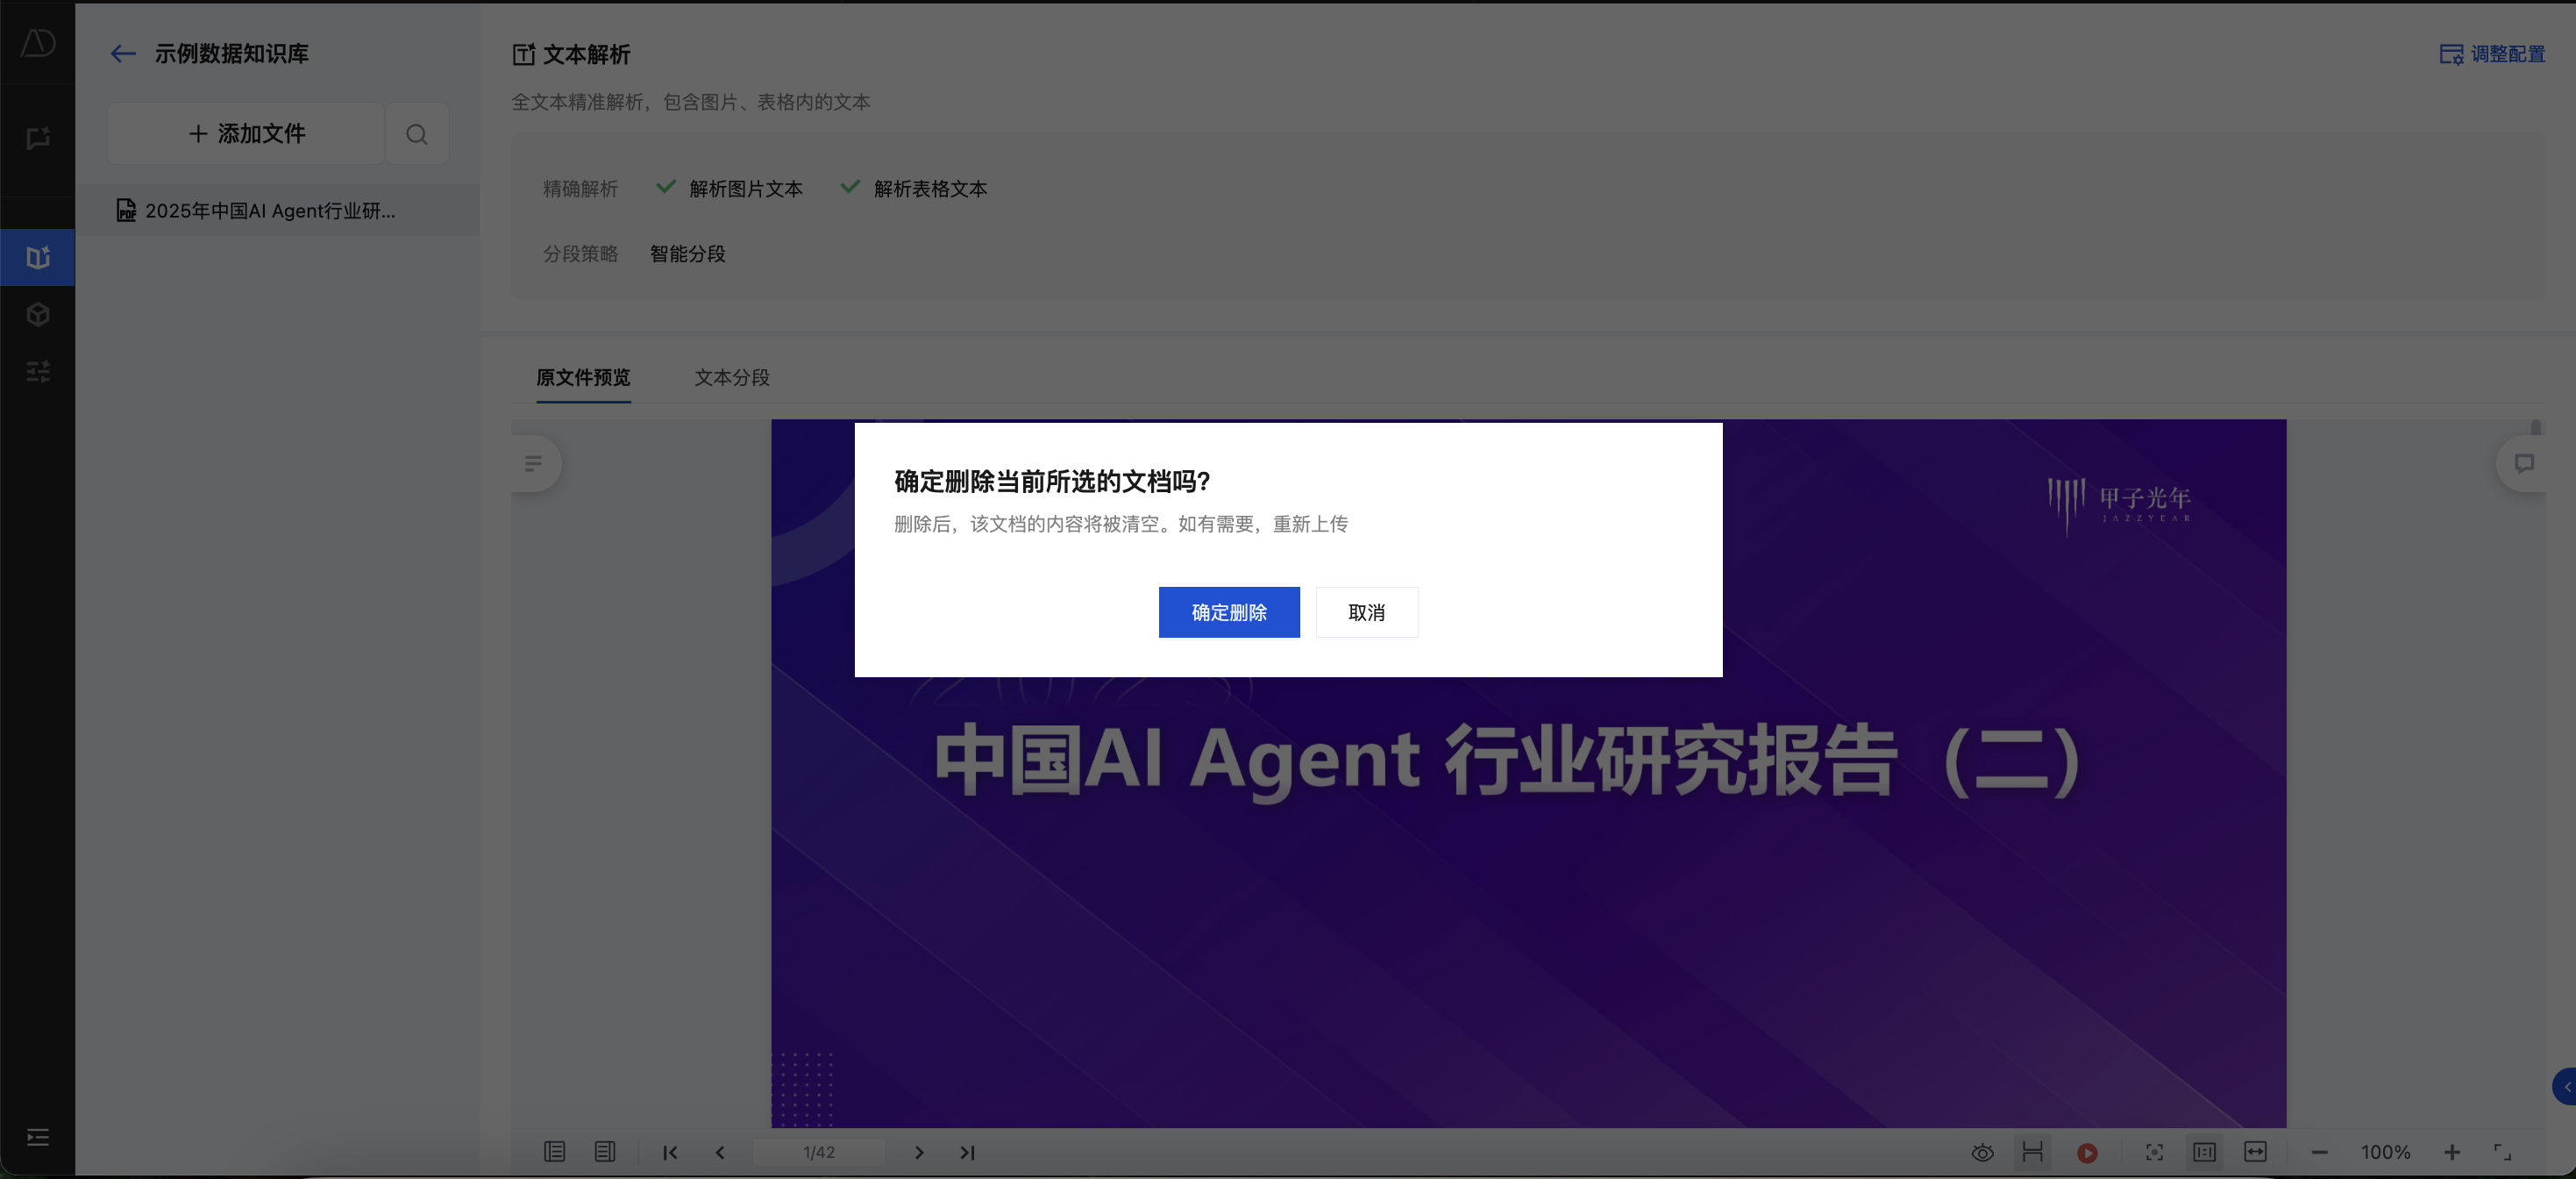
Task: Expand sidebar menu at bottom left
Action: click(38, 1137)
